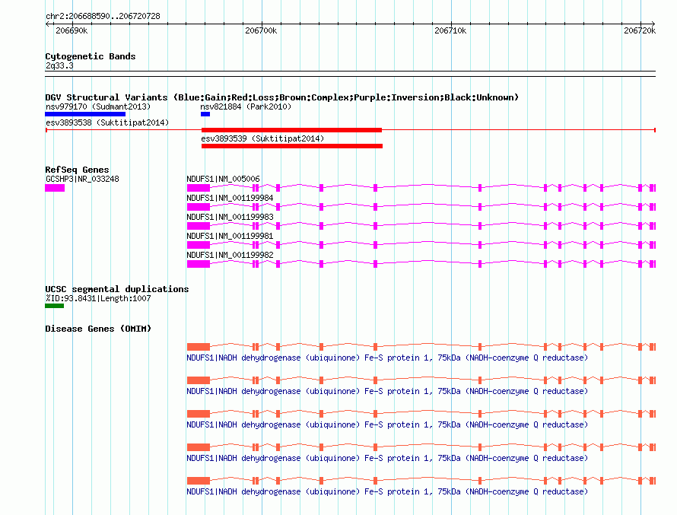Click the large magenta exon of NM_001199982
677x515 pixels.
[x=199, y=264]
